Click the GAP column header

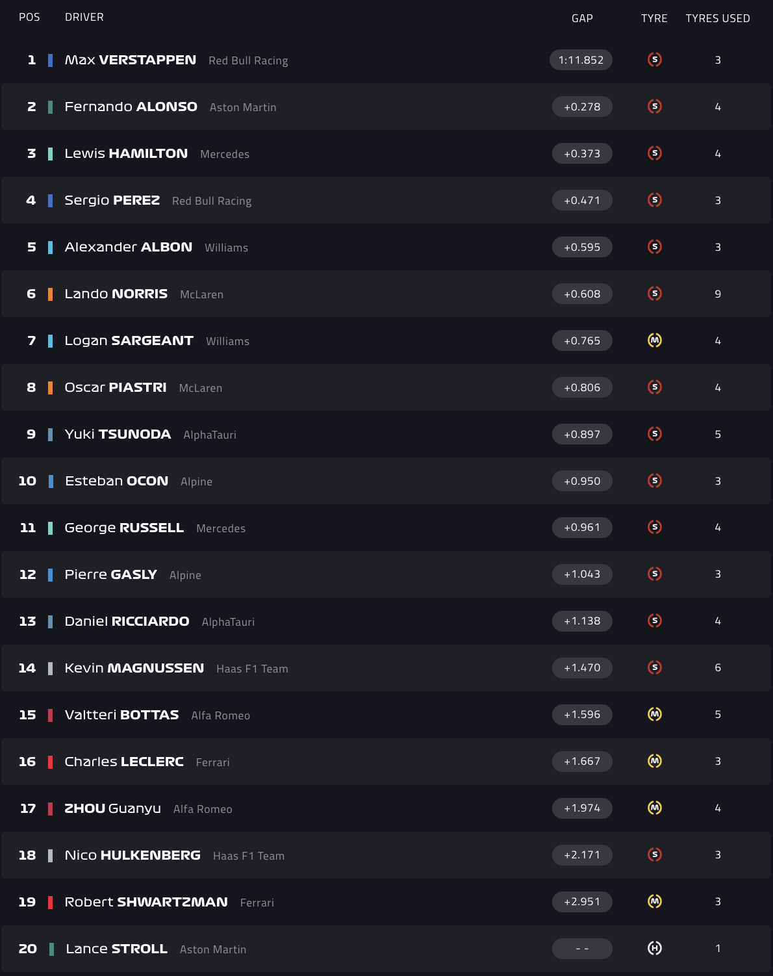(582, 18)
